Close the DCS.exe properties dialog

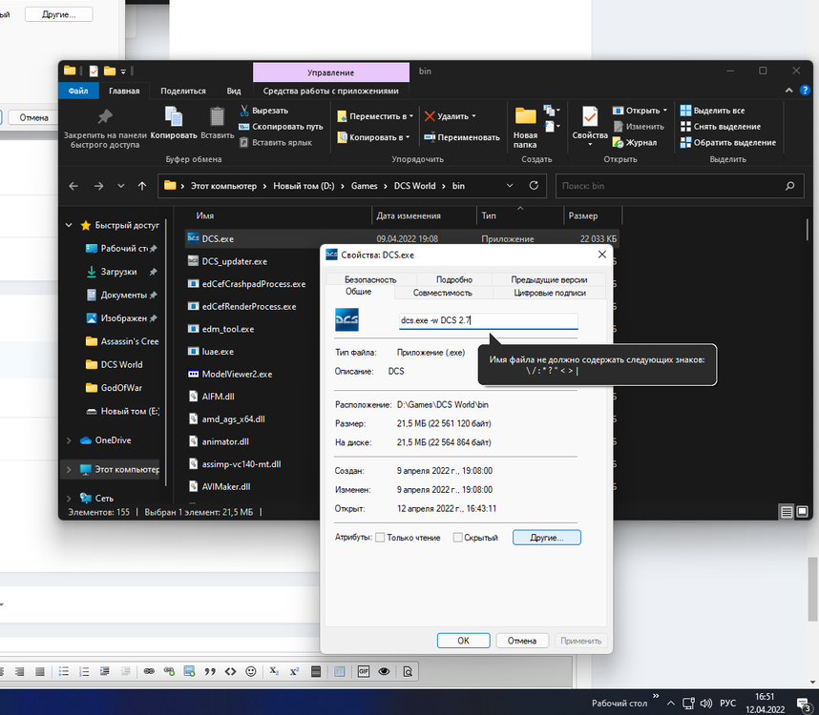601,255
